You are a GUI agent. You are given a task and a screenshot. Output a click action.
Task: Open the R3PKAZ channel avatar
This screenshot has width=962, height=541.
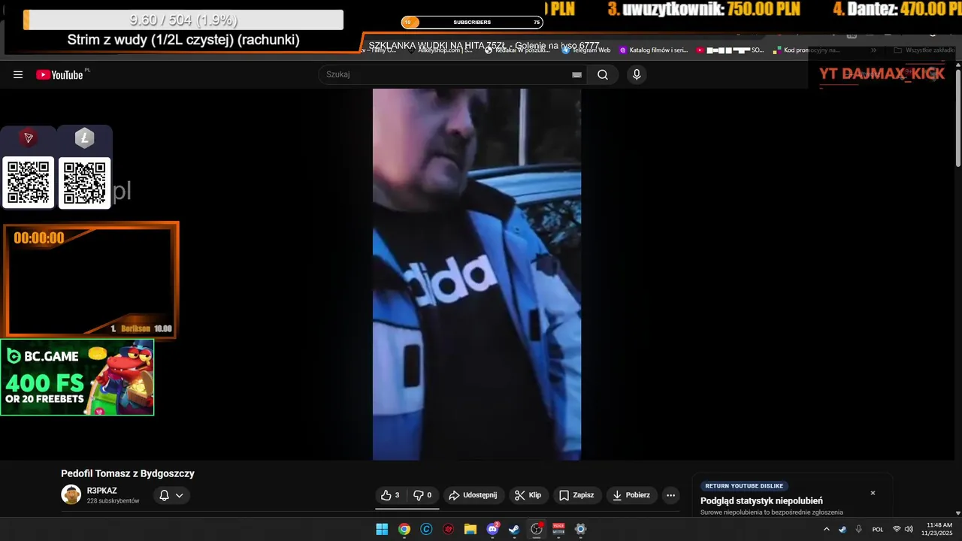(71, 494)
